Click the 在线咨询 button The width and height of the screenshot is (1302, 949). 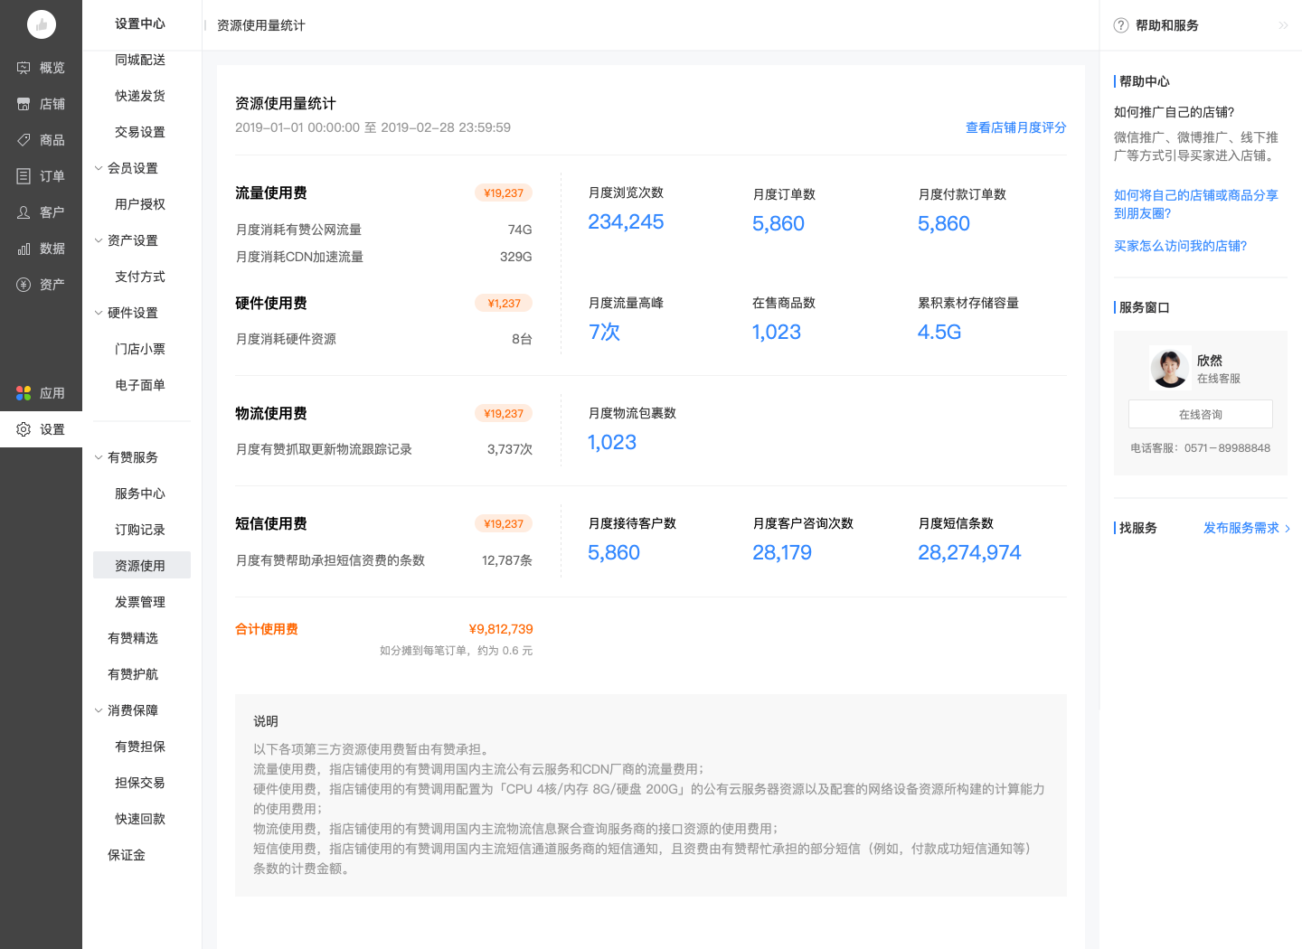1200,415
